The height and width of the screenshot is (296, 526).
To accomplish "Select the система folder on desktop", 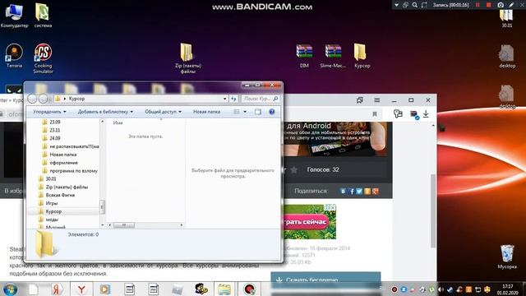I will [x=43, y=16].
